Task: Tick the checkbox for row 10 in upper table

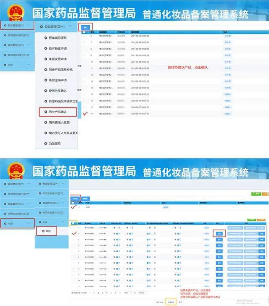Action: pyautogui.click(x=84, y=62)
